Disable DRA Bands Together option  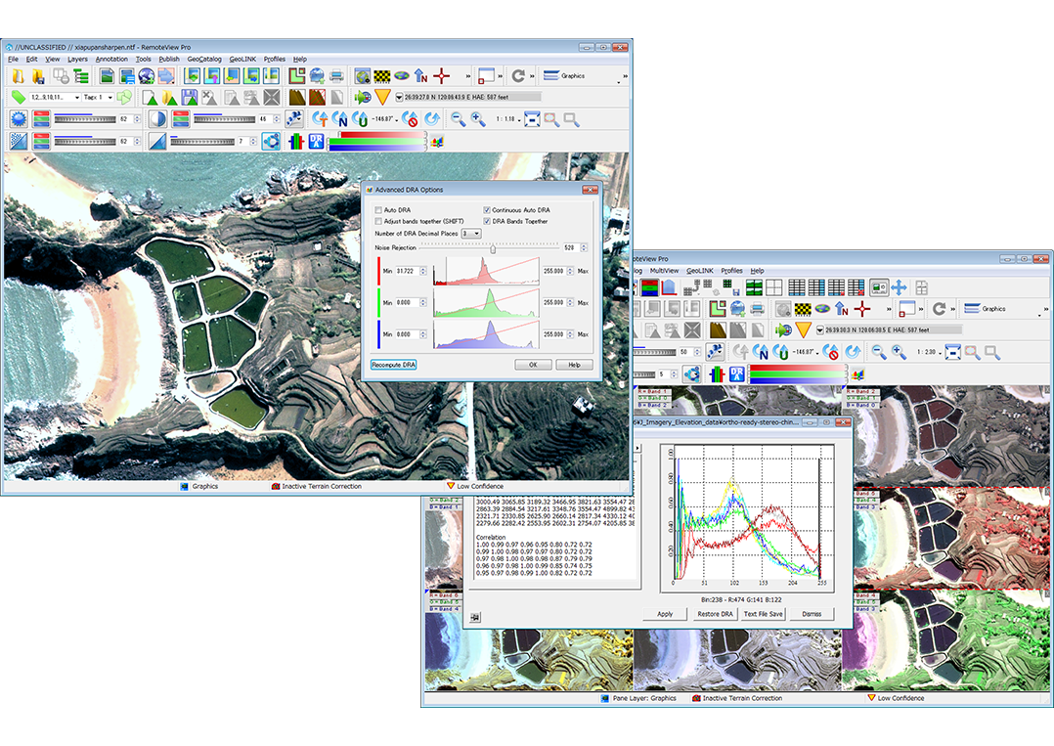coord(486,221)
